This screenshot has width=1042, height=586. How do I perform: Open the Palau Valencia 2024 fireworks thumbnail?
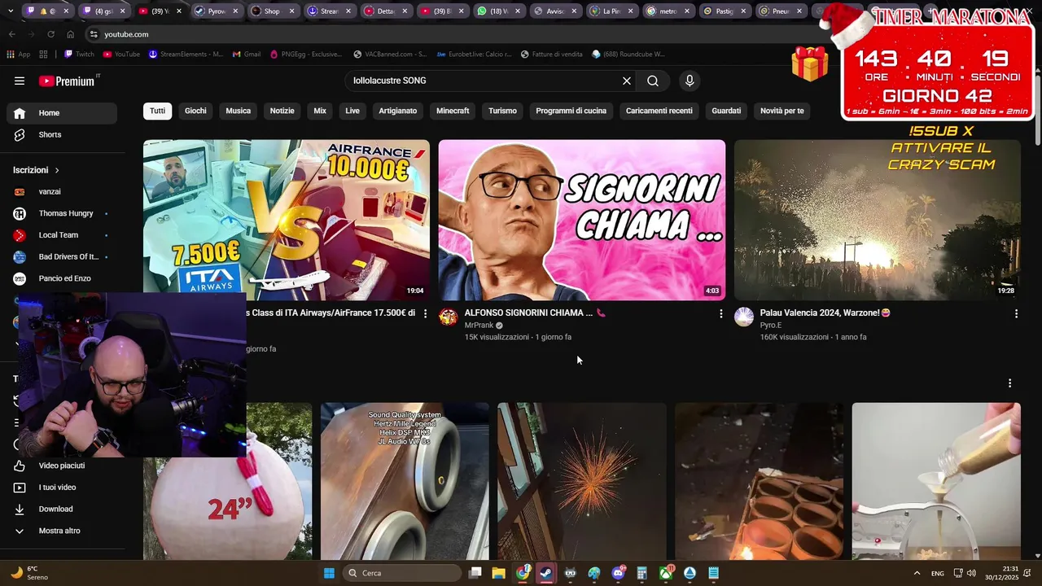click(878, 220)
